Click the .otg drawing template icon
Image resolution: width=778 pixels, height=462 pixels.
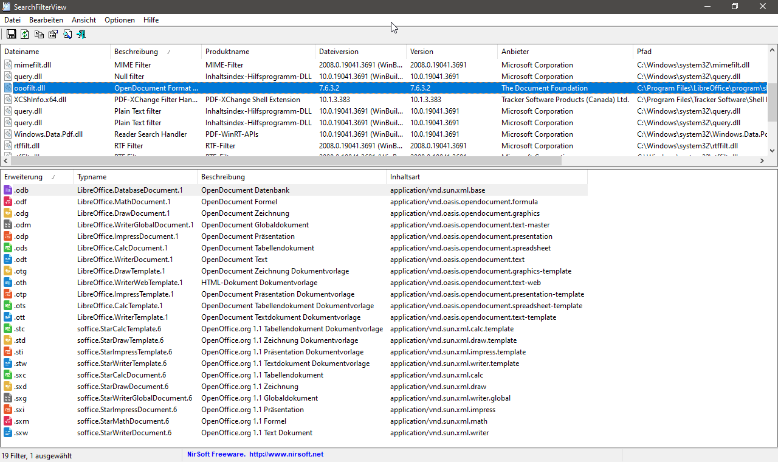point(8,271)
